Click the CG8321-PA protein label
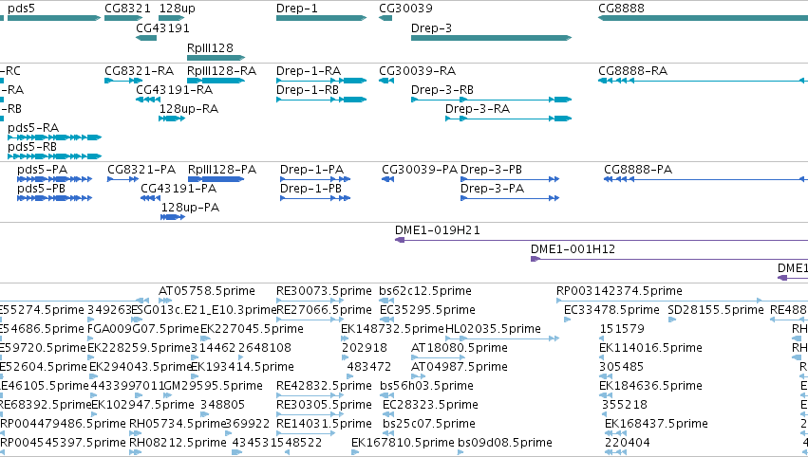808x457 pixels. click(x=141, y=170)
